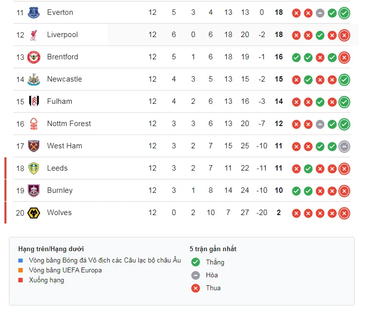This screenshot has height=310, width=369.
Task: Click Burnley's first green win icon
Action: 296,191
